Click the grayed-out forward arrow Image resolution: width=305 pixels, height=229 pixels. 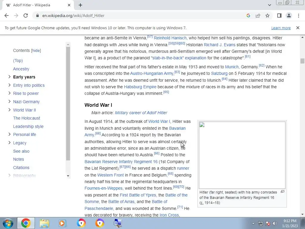click(x=16, y=16)
